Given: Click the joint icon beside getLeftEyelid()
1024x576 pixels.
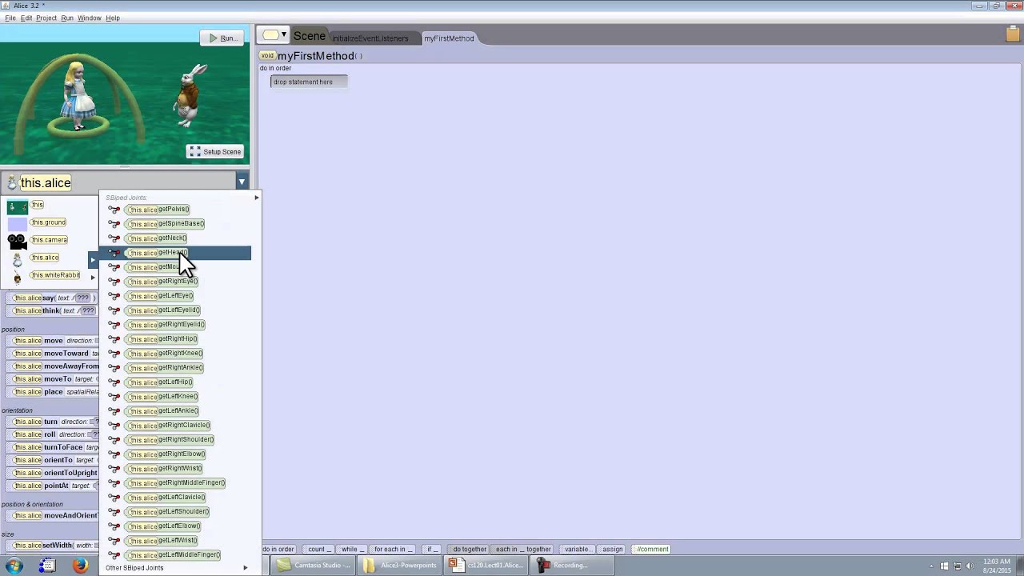Looking at the screenshot, I should [114, 310].
